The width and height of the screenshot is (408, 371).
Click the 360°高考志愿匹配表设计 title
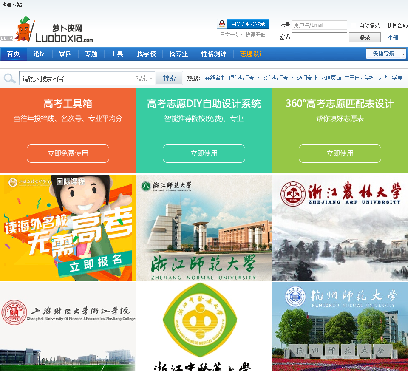pyautogui.click(x=340, y=104)
